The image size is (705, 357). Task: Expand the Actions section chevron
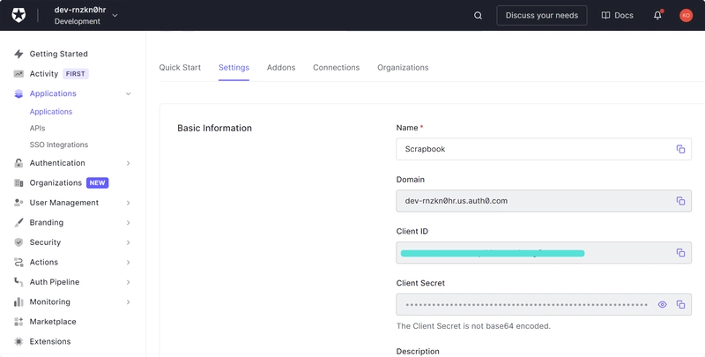128,262
